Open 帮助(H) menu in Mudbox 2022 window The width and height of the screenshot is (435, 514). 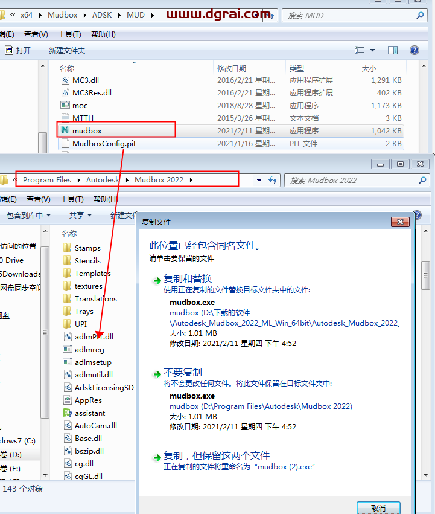click(106, 199)
